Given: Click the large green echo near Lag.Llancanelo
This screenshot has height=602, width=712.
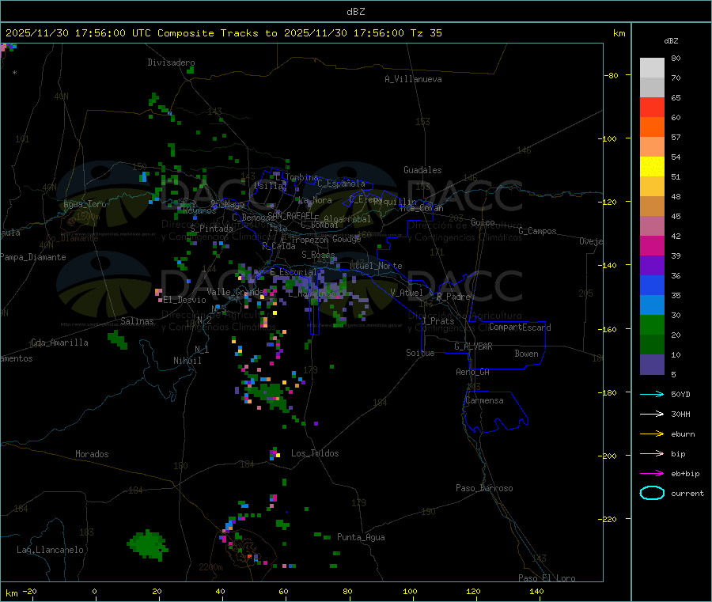Looking at the screenshot, I should (147, 544).
